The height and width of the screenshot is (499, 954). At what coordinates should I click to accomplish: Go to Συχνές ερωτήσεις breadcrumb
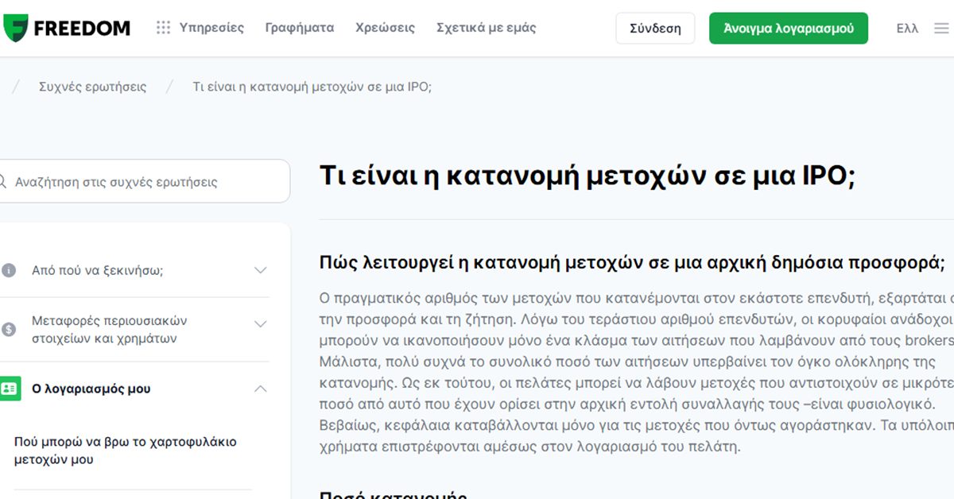93,87
